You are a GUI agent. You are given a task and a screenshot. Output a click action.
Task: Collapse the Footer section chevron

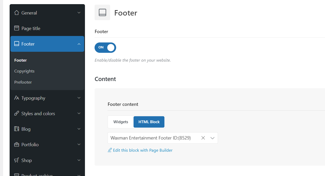[x=79, y=44]
